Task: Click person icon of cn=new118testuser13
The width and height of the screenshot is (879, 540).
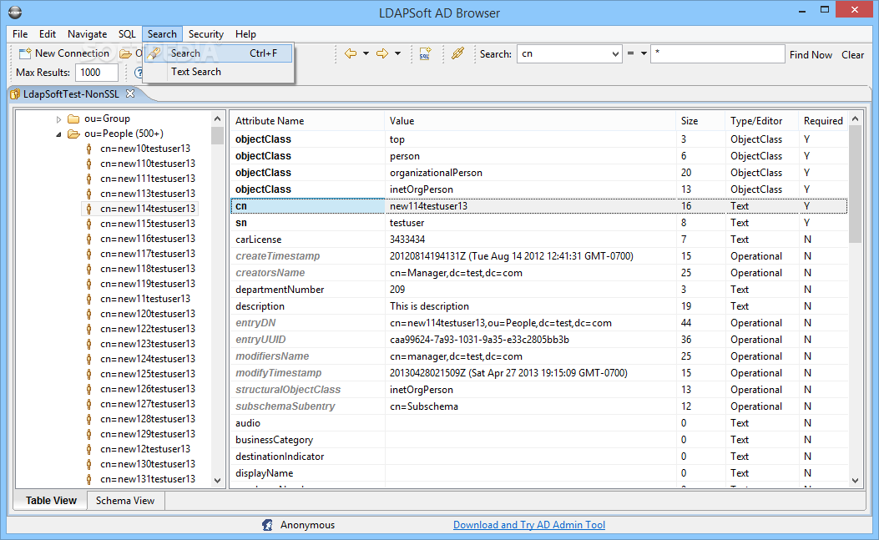Action: pos(88,269)
